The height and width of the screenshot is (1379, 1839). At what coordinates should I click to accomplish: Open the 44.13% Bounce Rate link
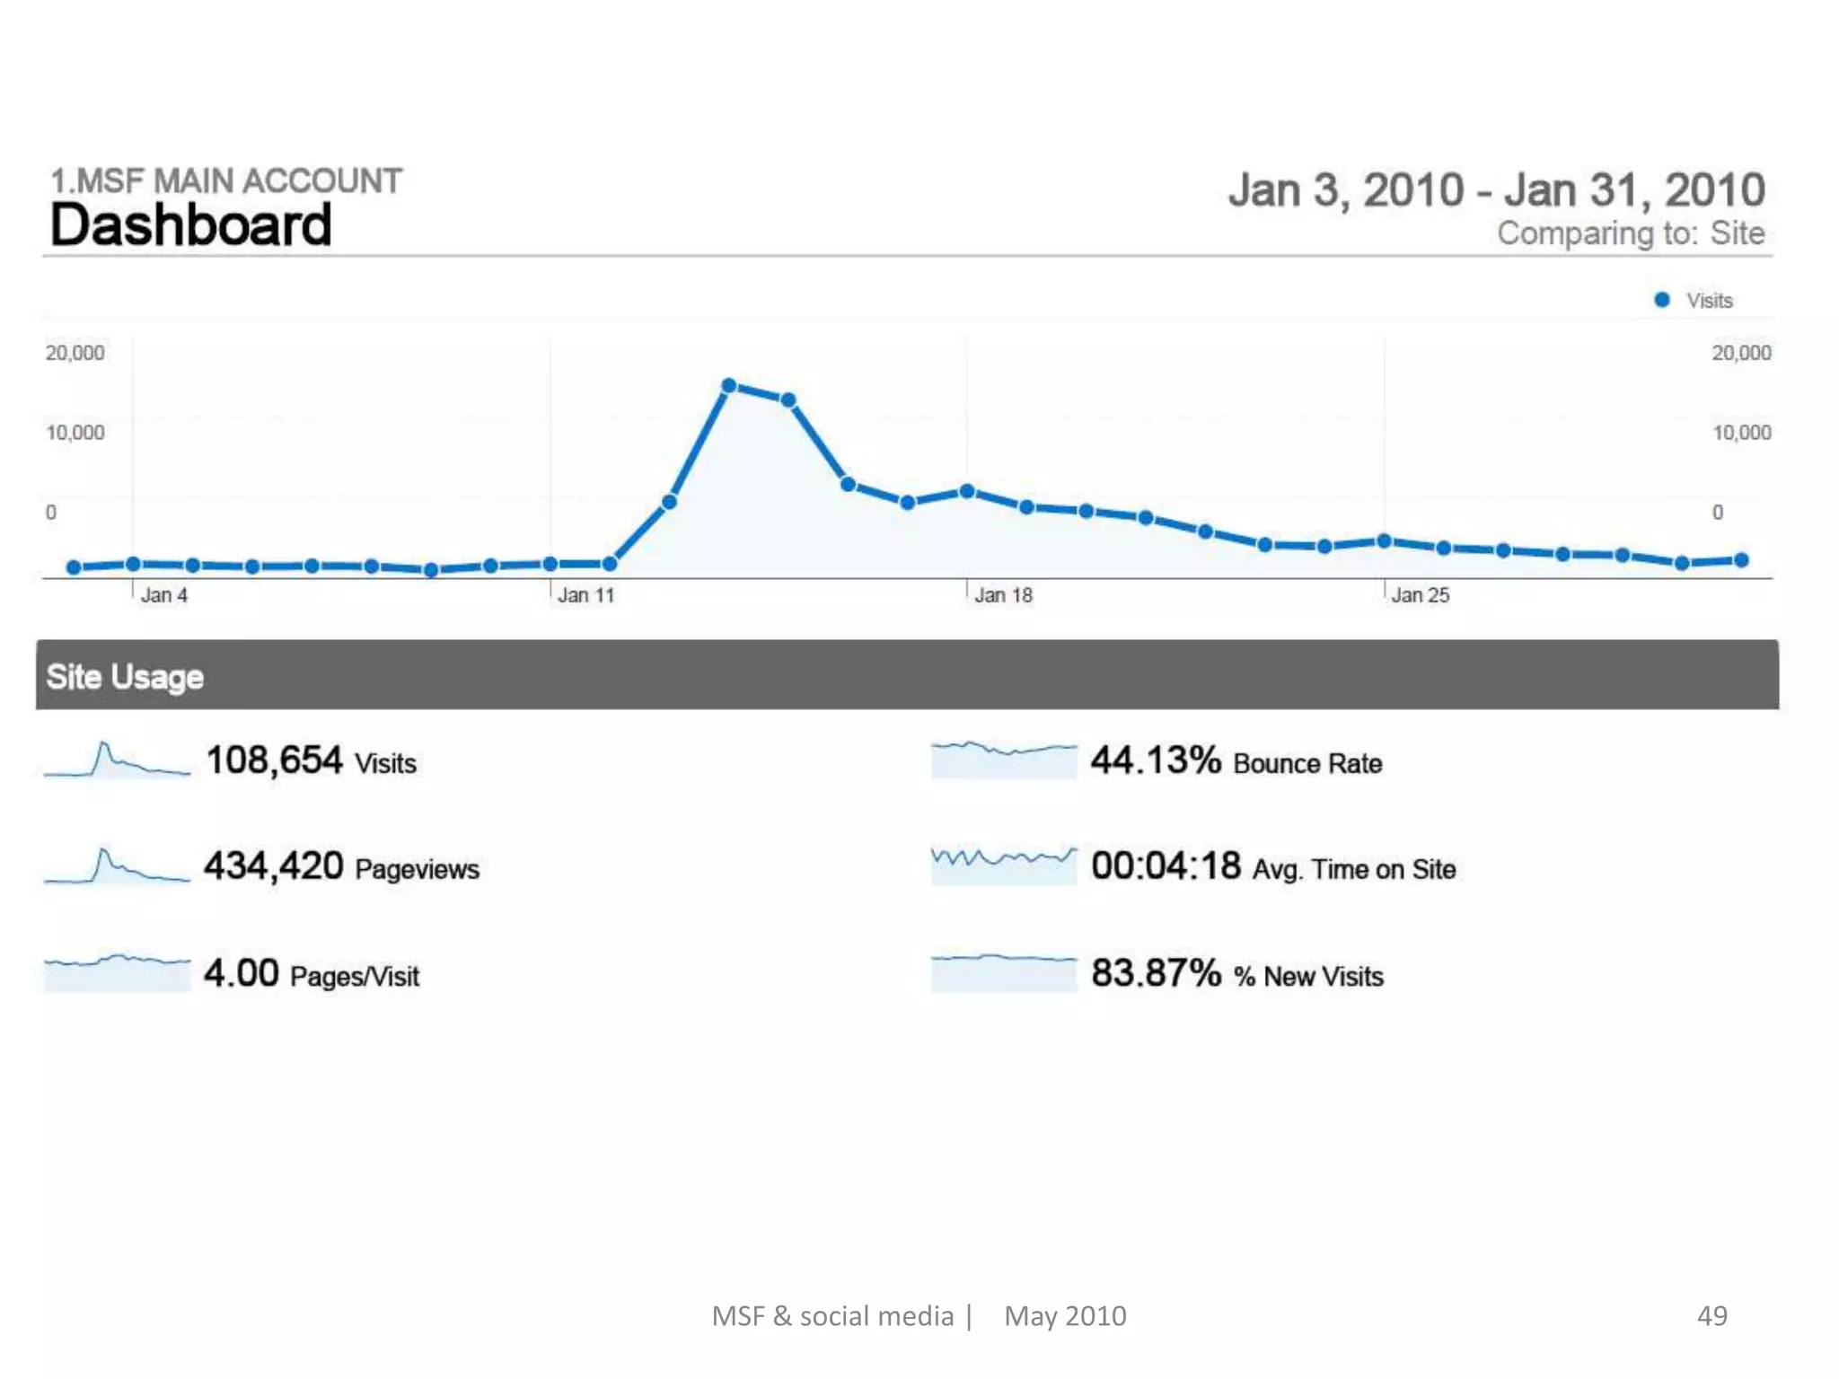pyautogui.click(x=1236, y=761)
